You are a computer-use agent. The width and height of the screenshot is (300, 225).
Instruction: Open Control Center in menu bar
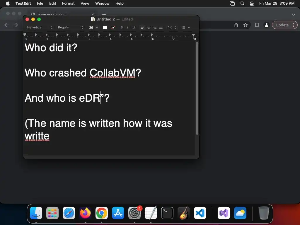coord(252,4)
